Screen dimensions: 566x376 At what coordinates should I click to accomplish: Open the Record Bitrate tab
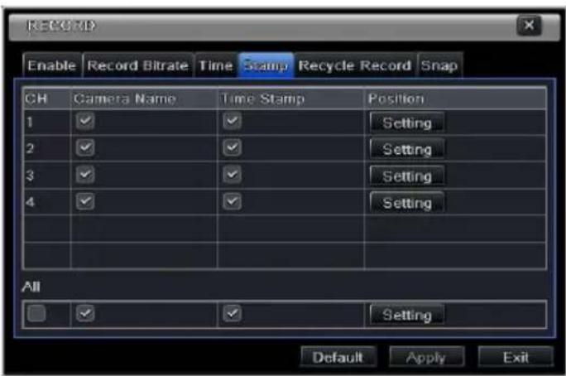tap(138, 65)
